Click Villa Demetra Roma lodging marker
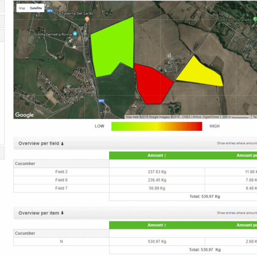 tap(75, 34)
